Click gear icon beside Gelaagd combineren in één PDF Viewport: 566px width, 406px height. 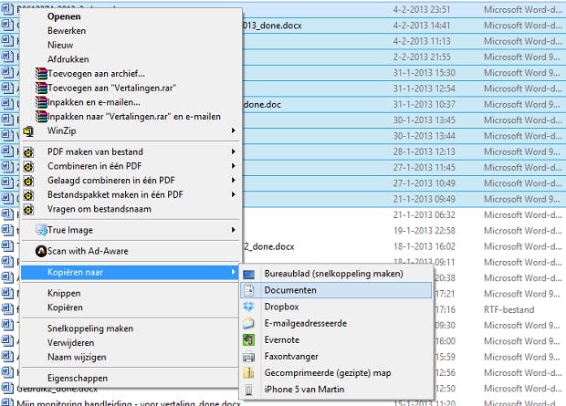click(x=28, y=181)
